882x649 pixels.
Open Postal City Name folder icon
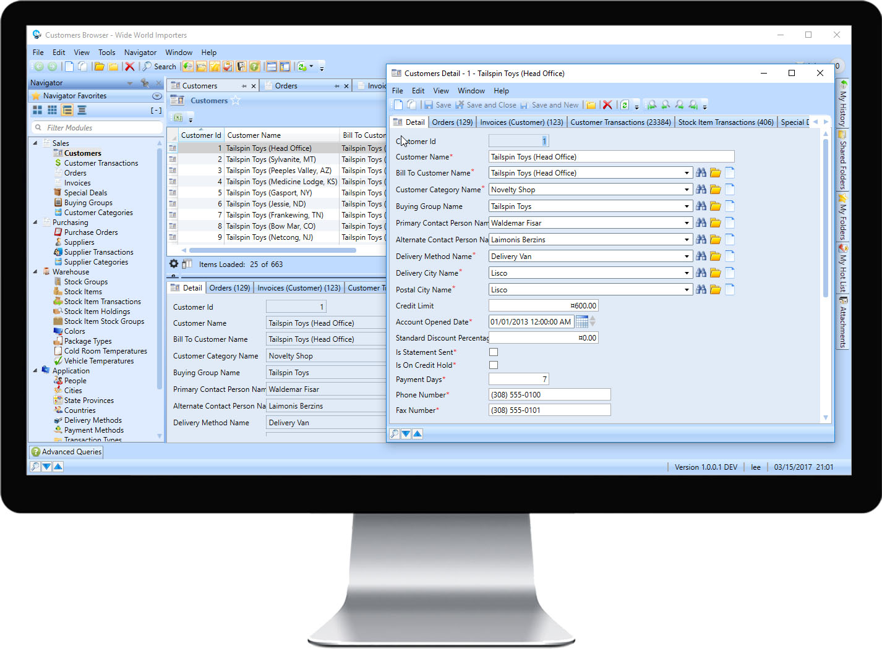(x=716, y=289)
